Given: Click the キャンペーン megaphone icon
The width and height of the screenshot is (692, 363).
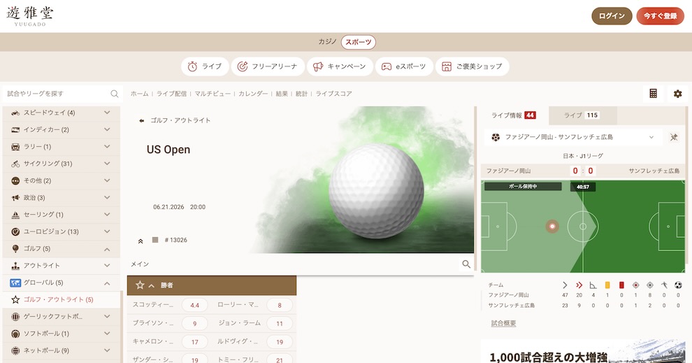Looking at the screenshot, I should 318,66.
